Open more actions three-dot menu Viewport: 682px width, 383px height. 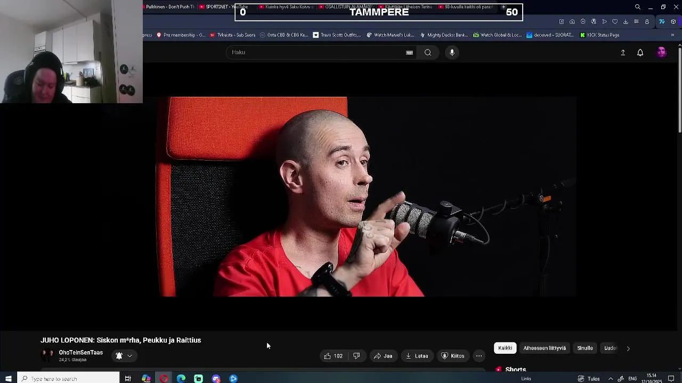[x=479, y=356]
